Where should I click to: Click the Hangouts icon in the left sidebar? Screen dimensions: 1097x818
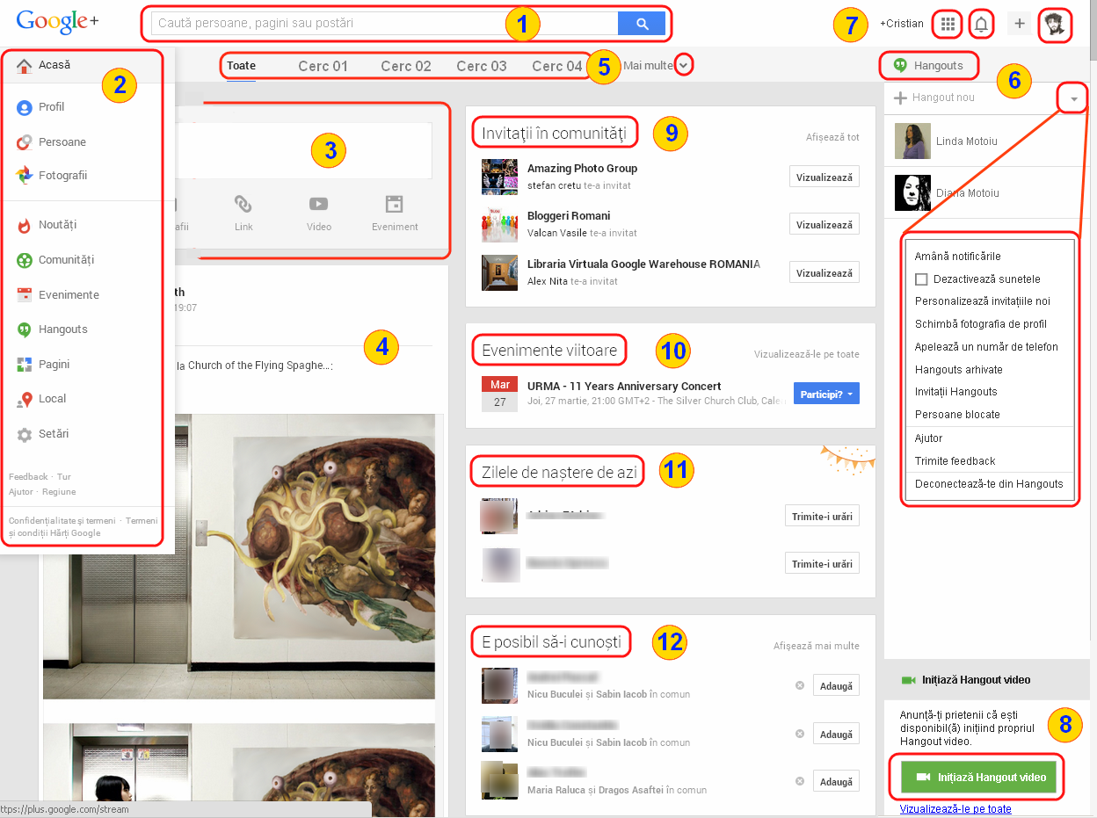point(25,329)
